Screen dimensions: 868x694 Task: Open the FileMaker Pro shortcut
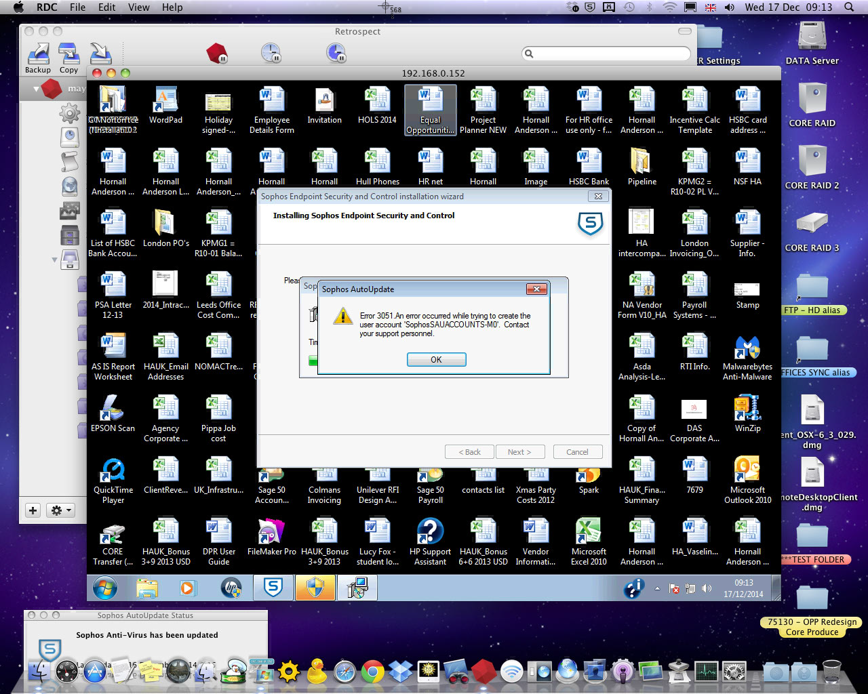[x=271, y=537]
